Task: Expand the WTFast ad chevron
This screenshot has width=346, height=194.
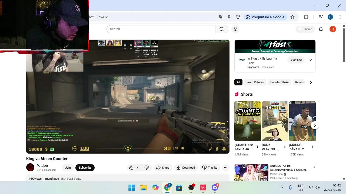Action: point(310,60)
